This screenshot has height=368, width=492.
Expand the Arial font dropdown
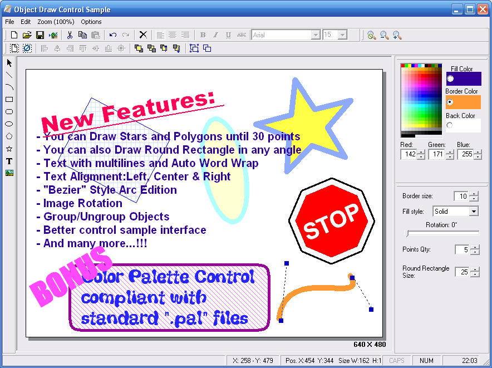(316, 35)
